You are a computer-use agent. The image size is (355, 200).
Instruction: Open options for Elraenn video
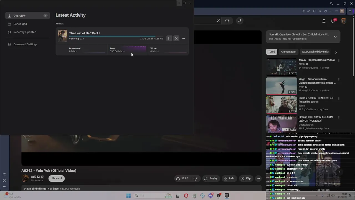click(x=339, y=118)
